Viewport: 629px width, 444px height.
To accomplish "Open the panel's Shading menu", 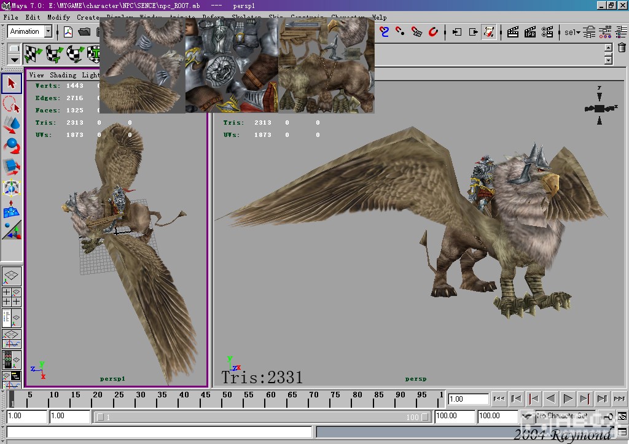I will click(x=63, y=75).
